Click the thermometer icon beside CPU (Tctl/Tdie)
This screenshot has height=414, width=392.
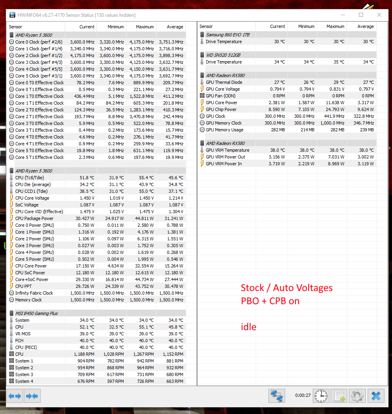[x=11, y=177]
